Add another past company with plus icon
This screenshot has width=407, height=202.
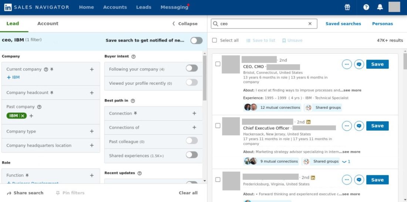(x=31, y=116)
